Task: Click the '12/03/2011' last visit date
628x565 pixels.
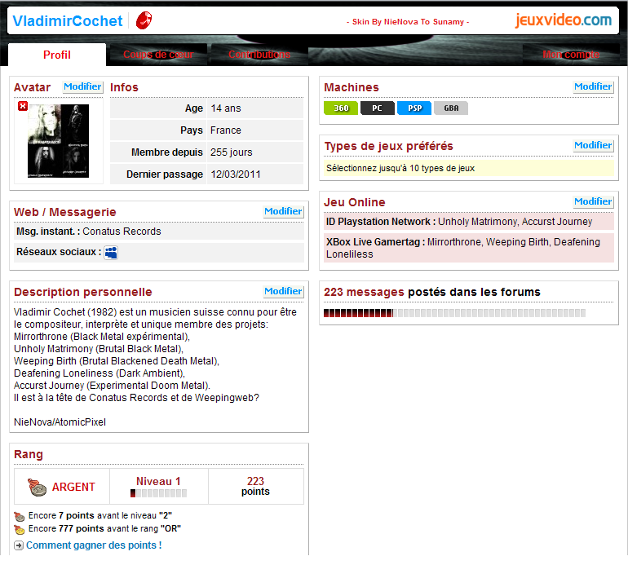Action: click(236, 174)
